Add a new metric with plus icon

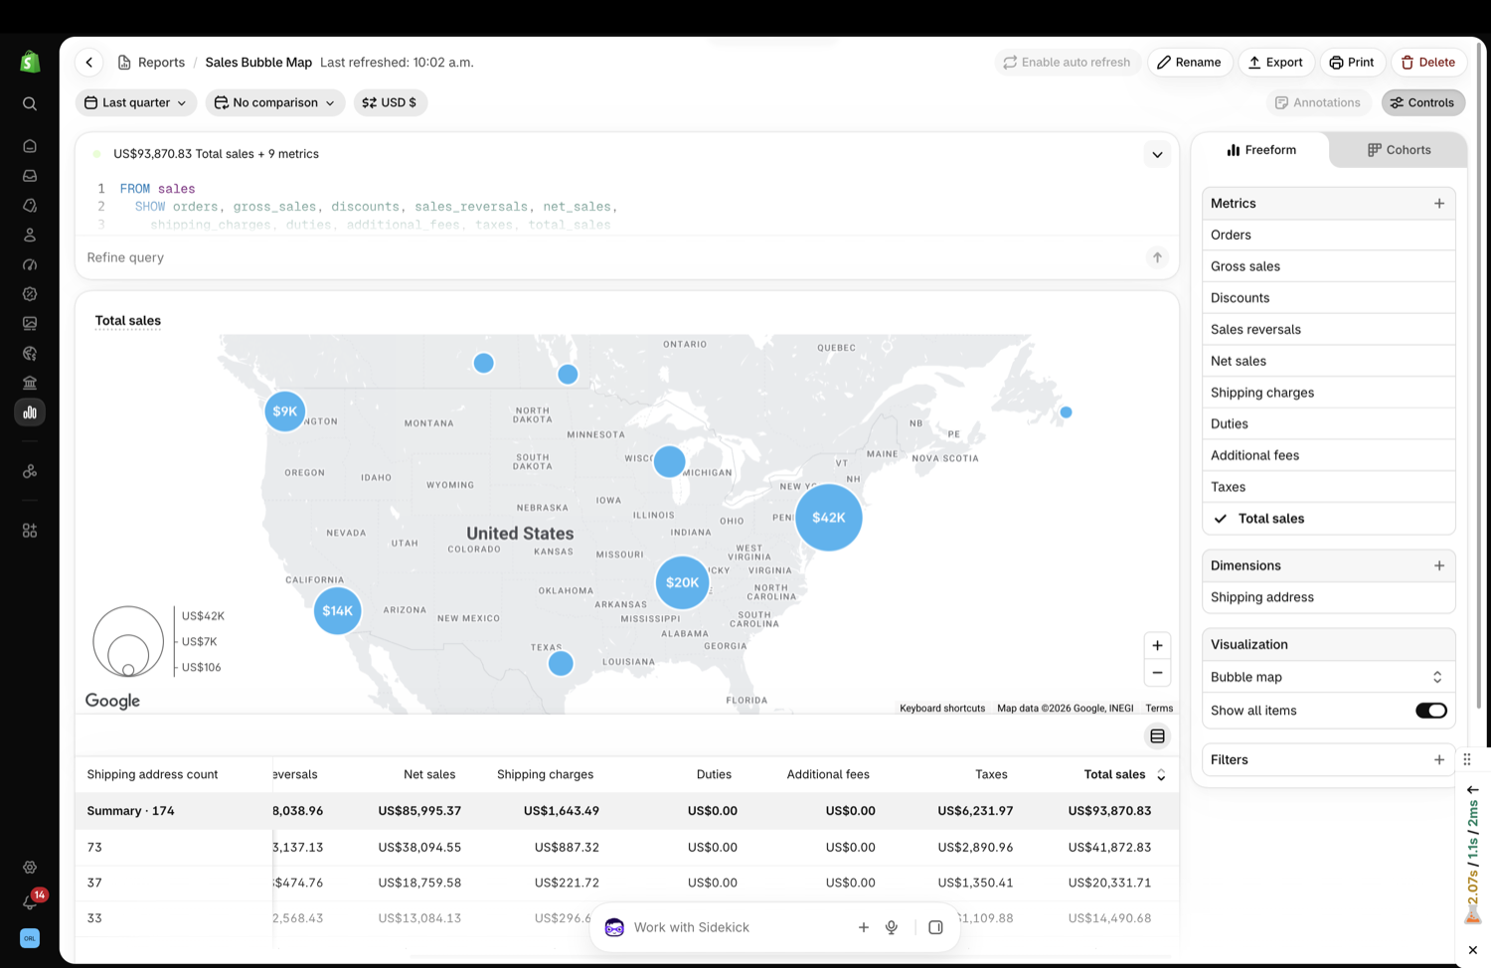click(1439, 204)
